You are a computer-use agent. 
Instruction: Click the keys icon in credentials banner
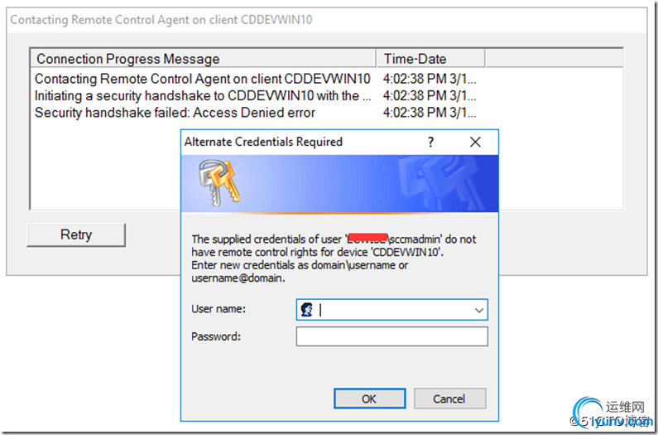pos(219,183)
